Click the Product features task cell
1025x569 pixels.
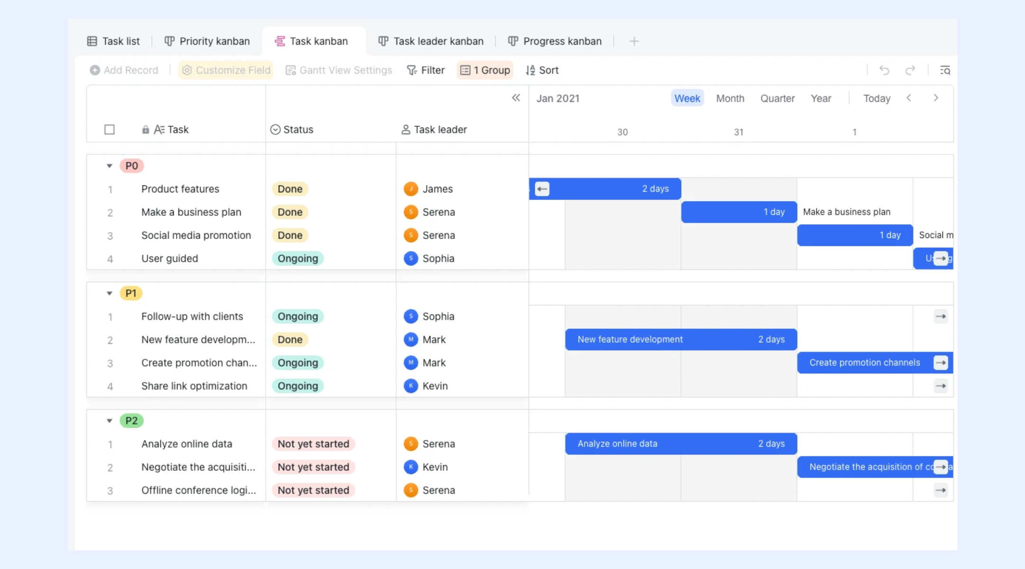click(180, 189)
